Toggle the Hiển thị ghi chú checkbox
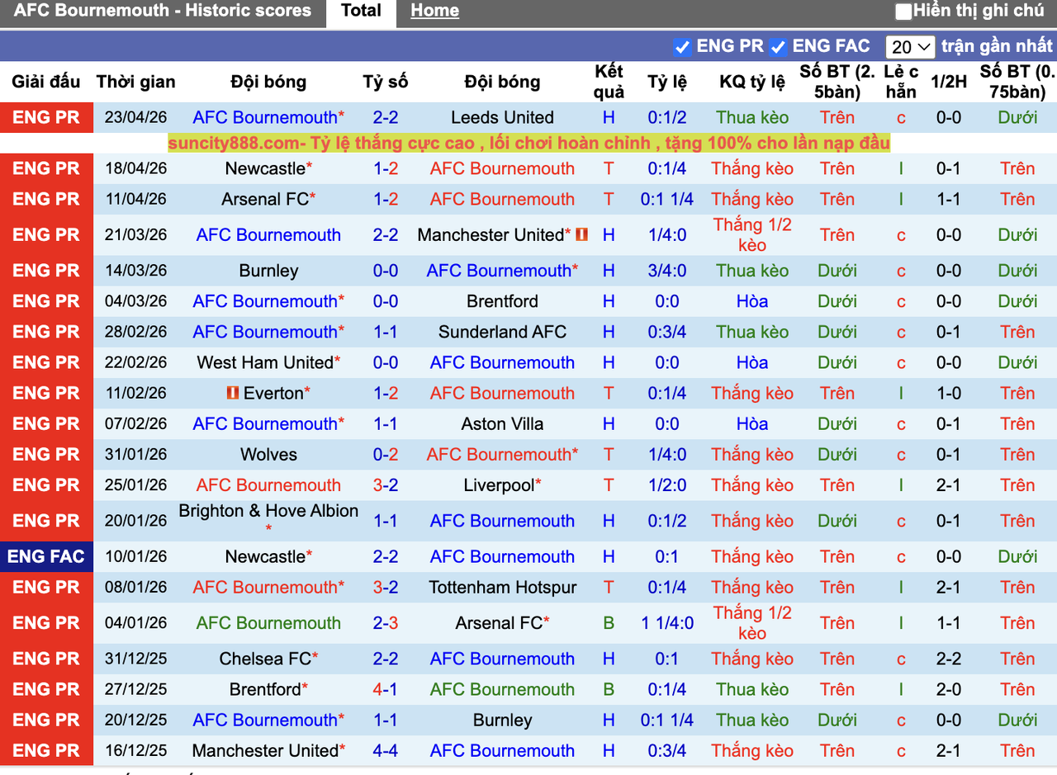This screenshot has height=775, width=1057. click(903, 12)
